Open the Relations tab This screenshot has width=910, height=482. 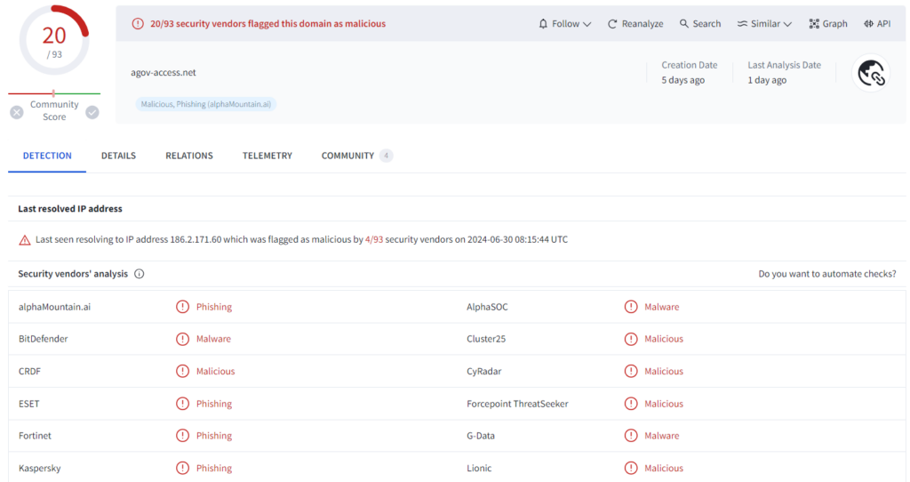pos(189,156)
